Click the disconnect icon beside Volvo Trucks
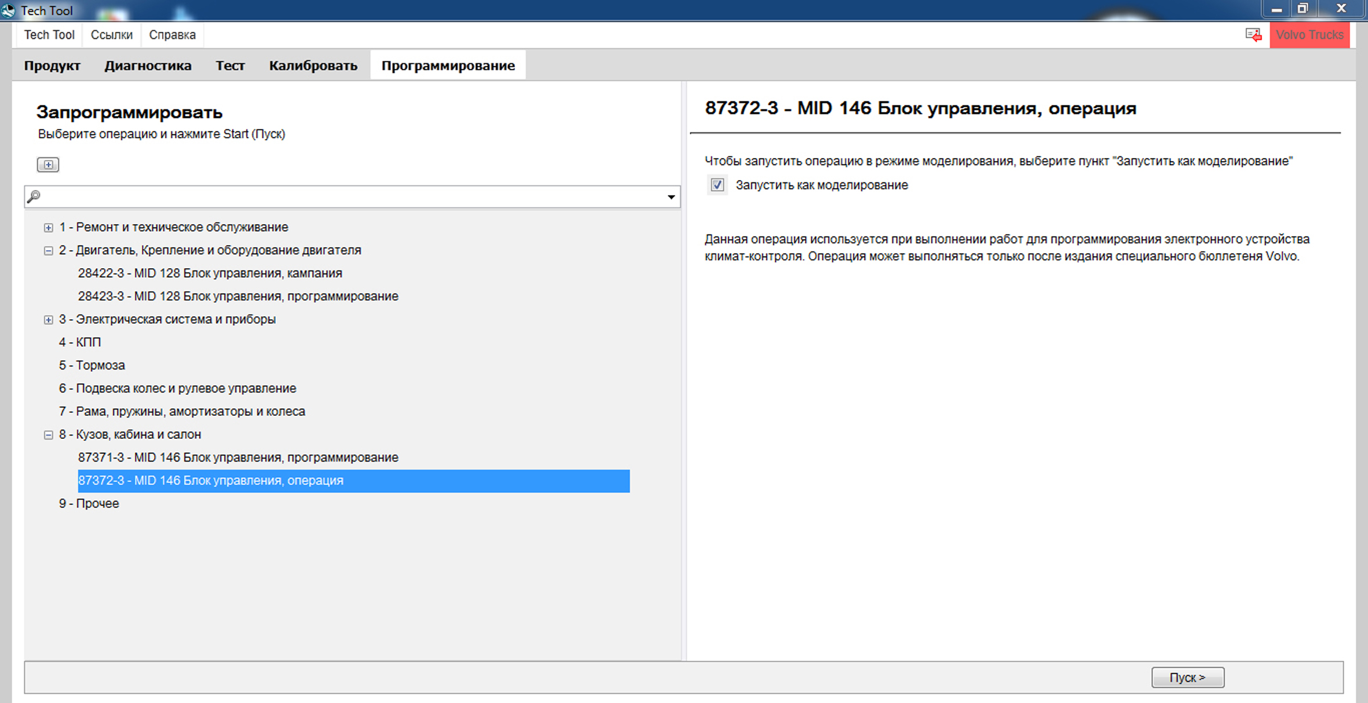 click(1253, 35)
